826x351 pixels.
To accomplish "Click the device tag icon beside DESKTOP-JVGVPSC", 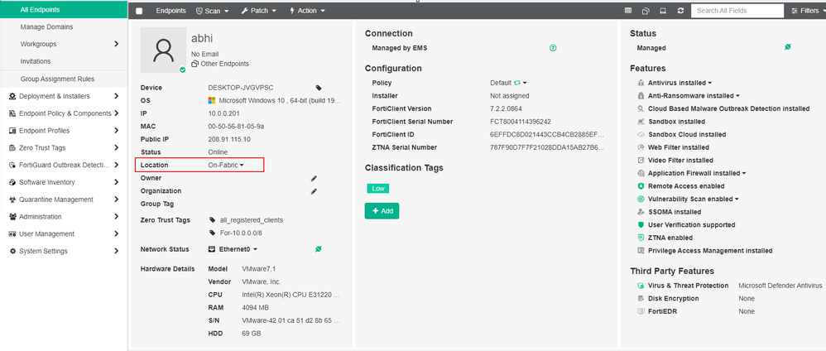I will [x=319, y=87].
